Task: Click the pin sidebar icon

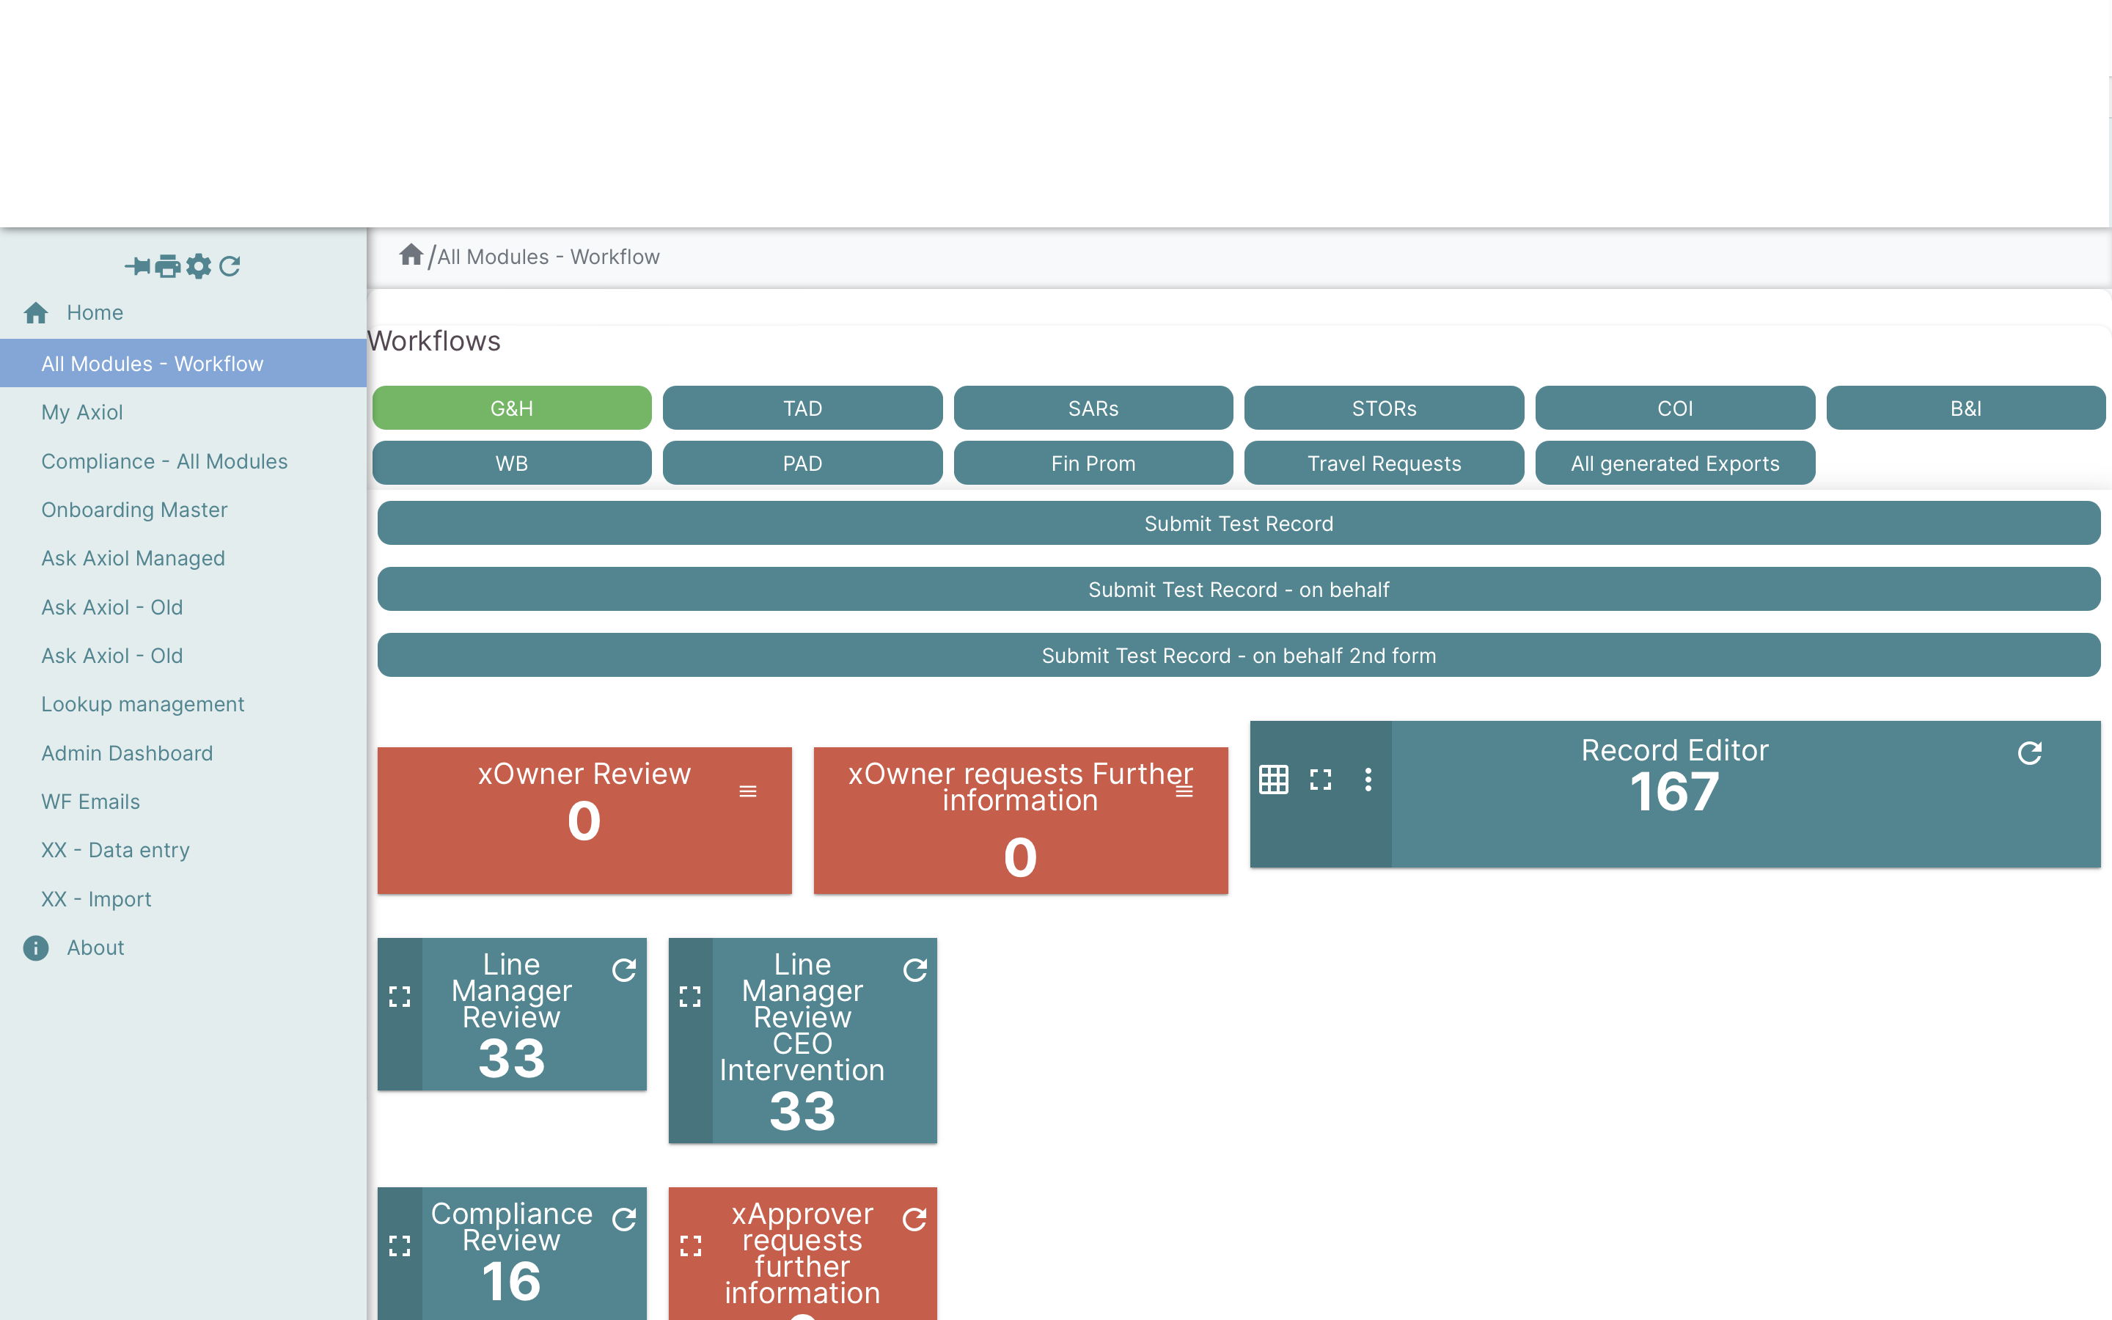Action: (x=138, y=265)
